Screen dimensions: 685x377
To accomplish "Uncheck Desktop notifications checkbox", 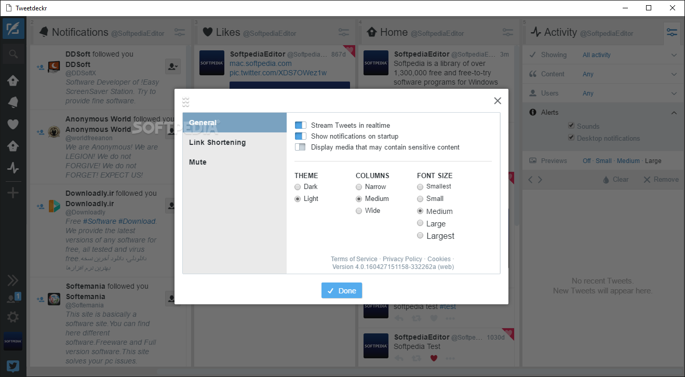I will 571,138.
